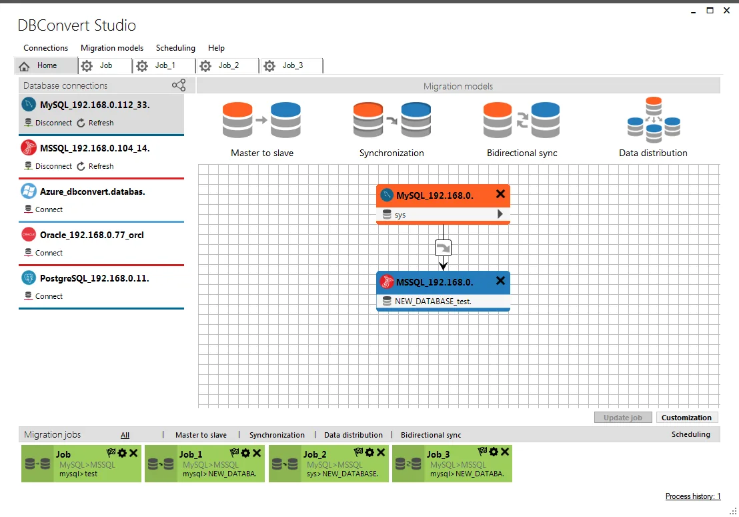This screenshot has height=517, width=739.
Task: Click the share icon in Database connections header
Action: 179,85
